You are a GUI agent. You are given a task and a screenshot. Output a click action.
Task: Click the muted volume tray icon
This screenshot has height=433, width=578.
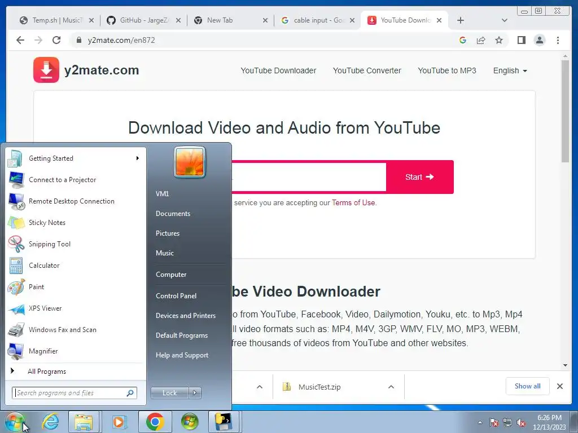pos(521,423)
